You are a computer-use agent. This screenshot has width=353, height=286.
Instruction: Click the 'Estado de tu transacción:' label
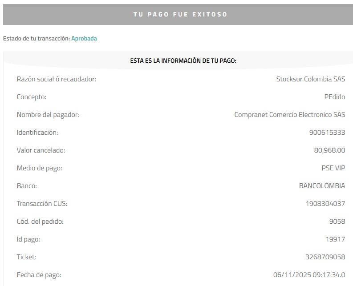[37, 39]
